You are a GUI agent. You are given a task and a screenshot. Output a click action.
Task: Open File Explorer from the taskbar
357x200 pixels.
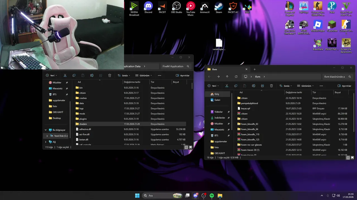[220, 196]
